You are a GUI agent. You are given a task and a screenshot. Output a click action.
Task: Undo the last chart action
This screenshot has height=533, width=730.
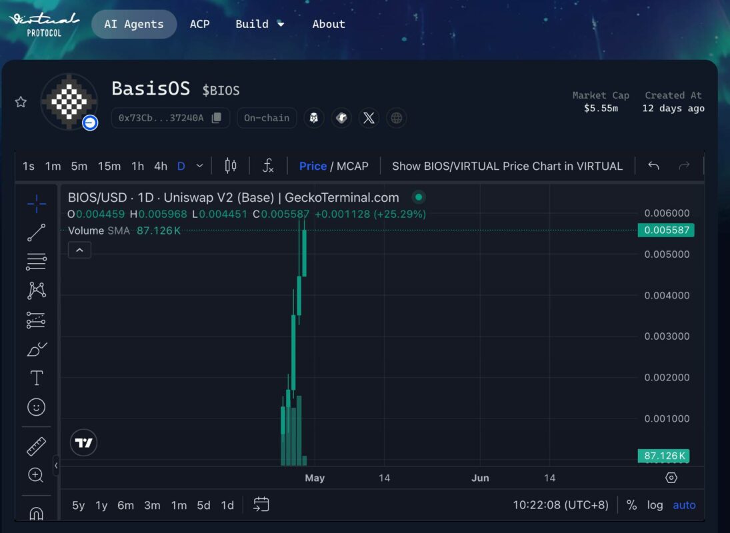pos(653,166)
